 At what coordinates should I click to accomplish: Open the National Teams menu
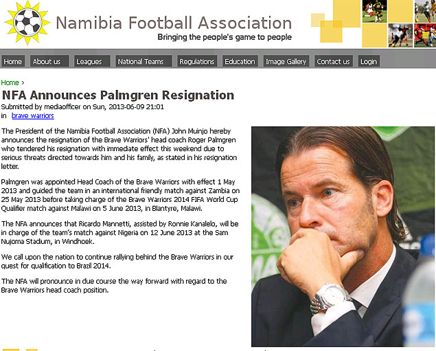(x=141, y=61)
